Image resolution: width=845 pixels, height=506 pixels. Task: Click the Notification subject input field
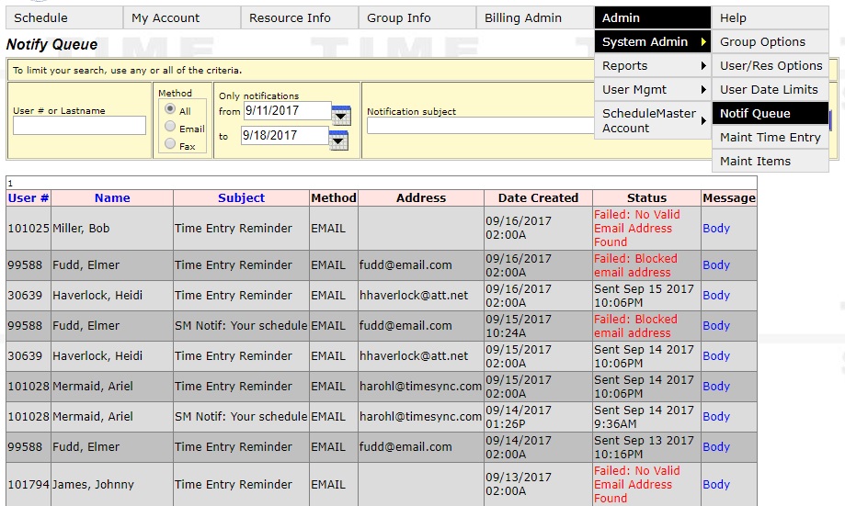point(481,126)
